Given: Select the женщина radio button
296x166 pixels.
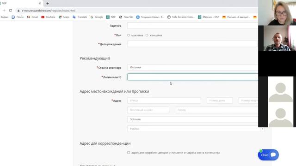Looking at the screenshot, I should click(147, 35).
